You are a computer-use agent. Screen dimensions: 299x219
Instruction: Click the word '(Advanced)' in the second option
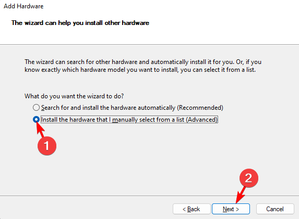[x=202, y=120]
